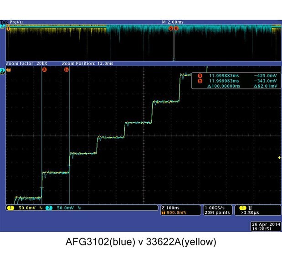Click Z 100ns zoom timebase readout

tap(170, 208)
